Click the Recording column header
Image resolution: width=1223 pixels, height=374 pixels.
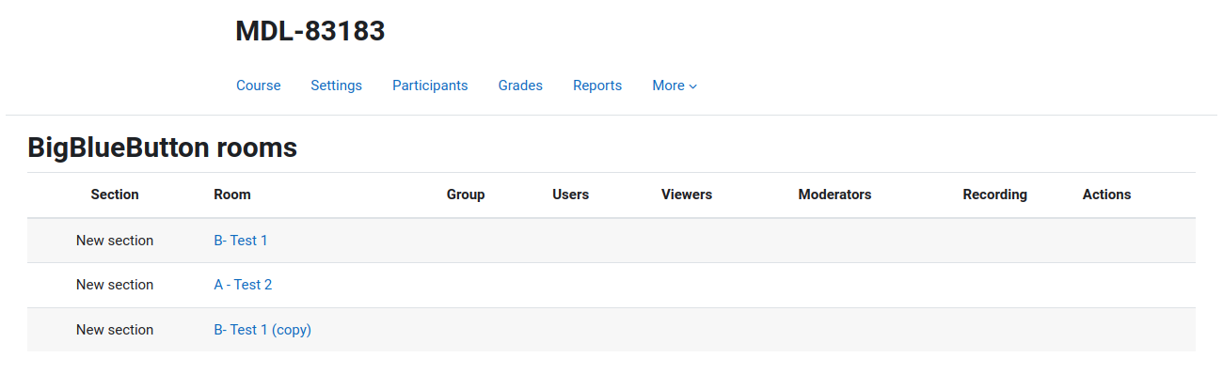(x=994, y=195)
